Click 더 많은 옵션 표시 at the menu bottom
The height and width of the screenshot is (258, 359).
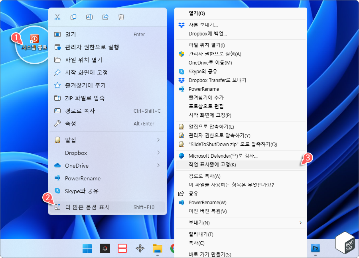tap(102, 207)
